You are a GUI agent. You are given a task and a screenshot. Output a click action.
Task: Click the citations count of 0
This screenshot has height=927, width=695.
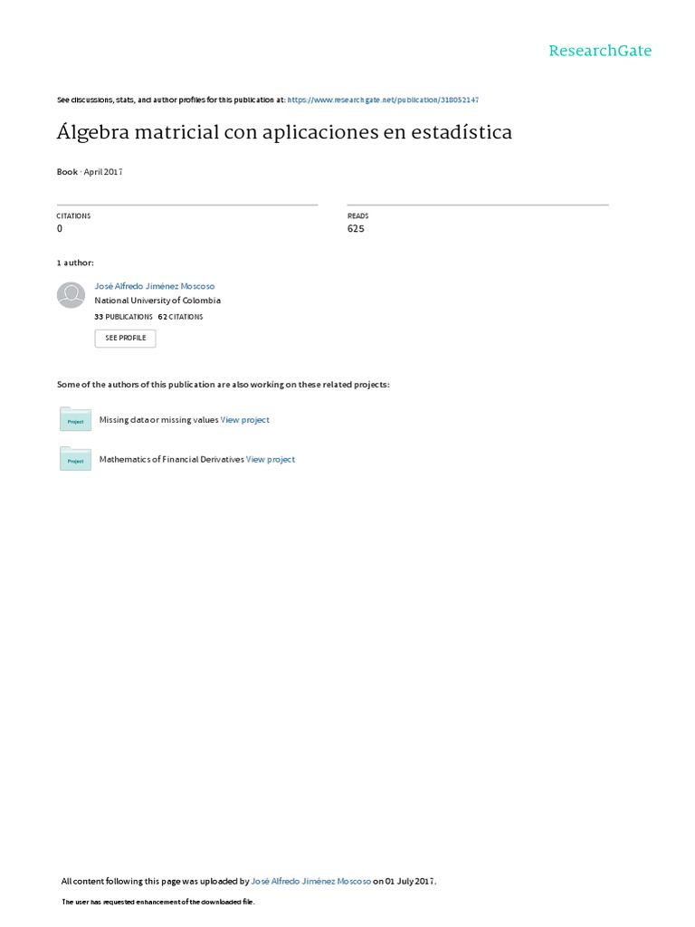pos(60,229)
